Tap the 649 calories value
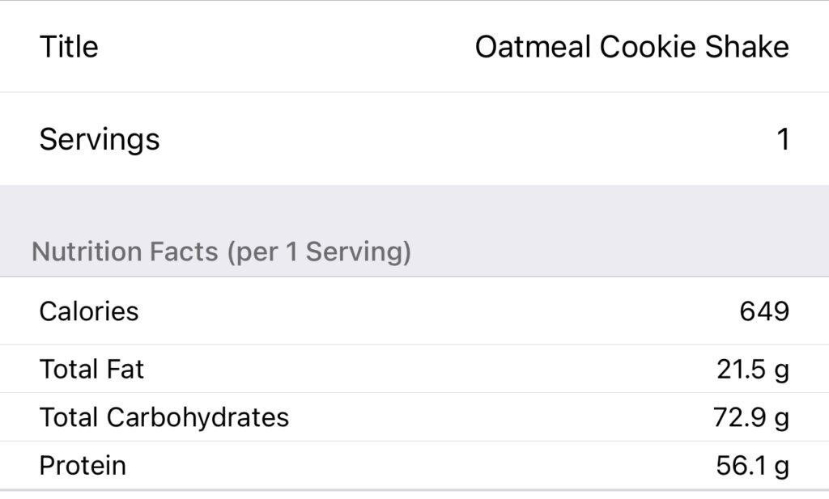 click(763, 311)
